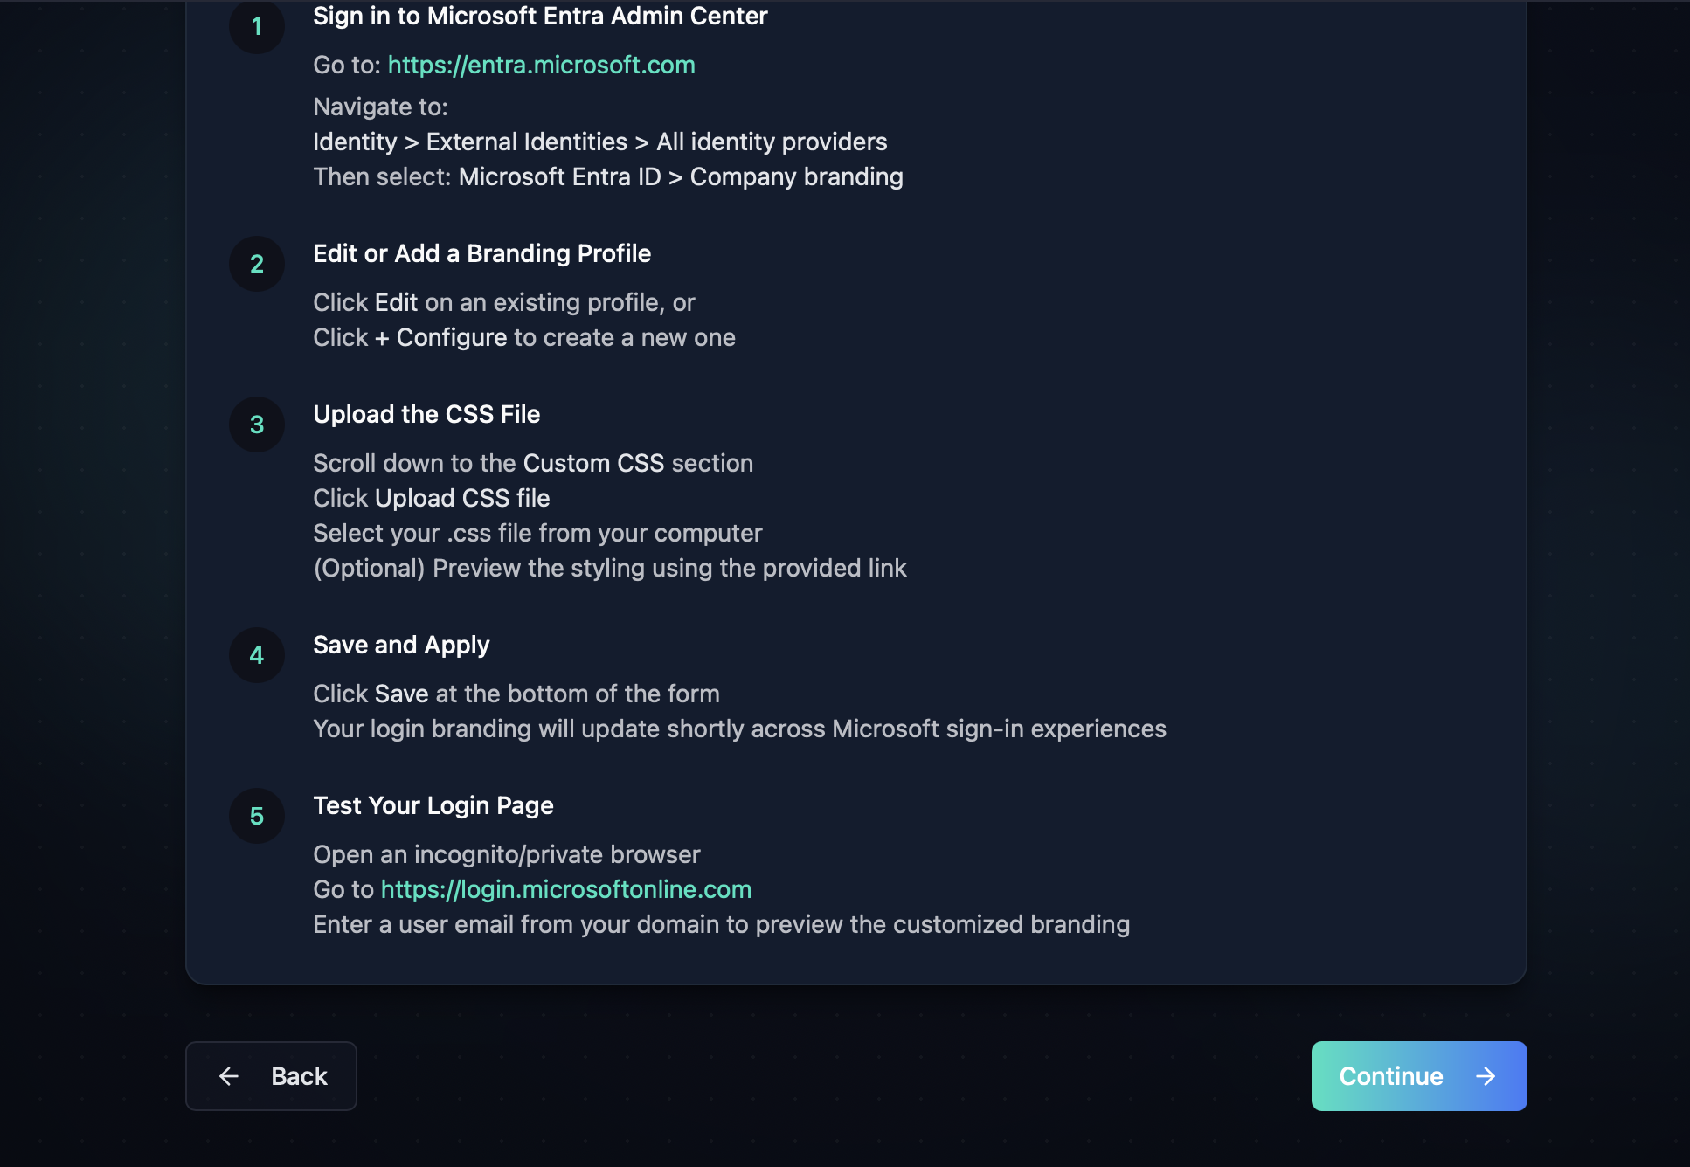The height and width of the screenshot is (1167, 1690).
Task: Select step 2 circle indicator
Action: point(256,263)
